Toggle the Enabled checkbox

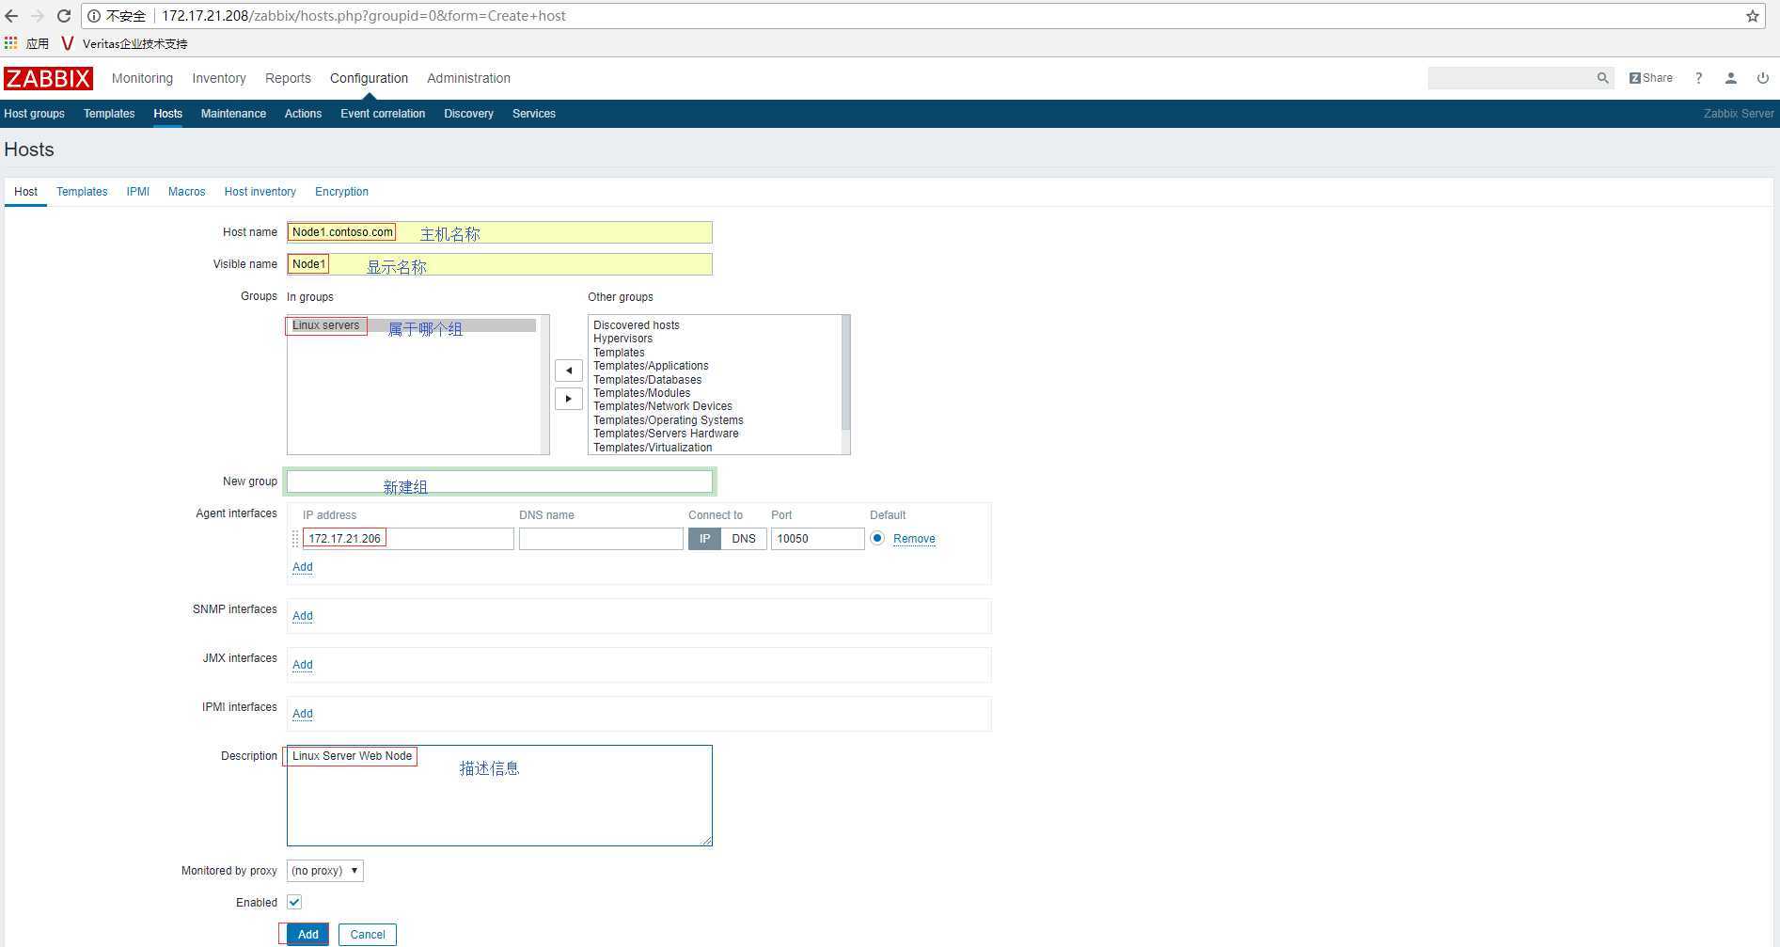coord(294,902)
